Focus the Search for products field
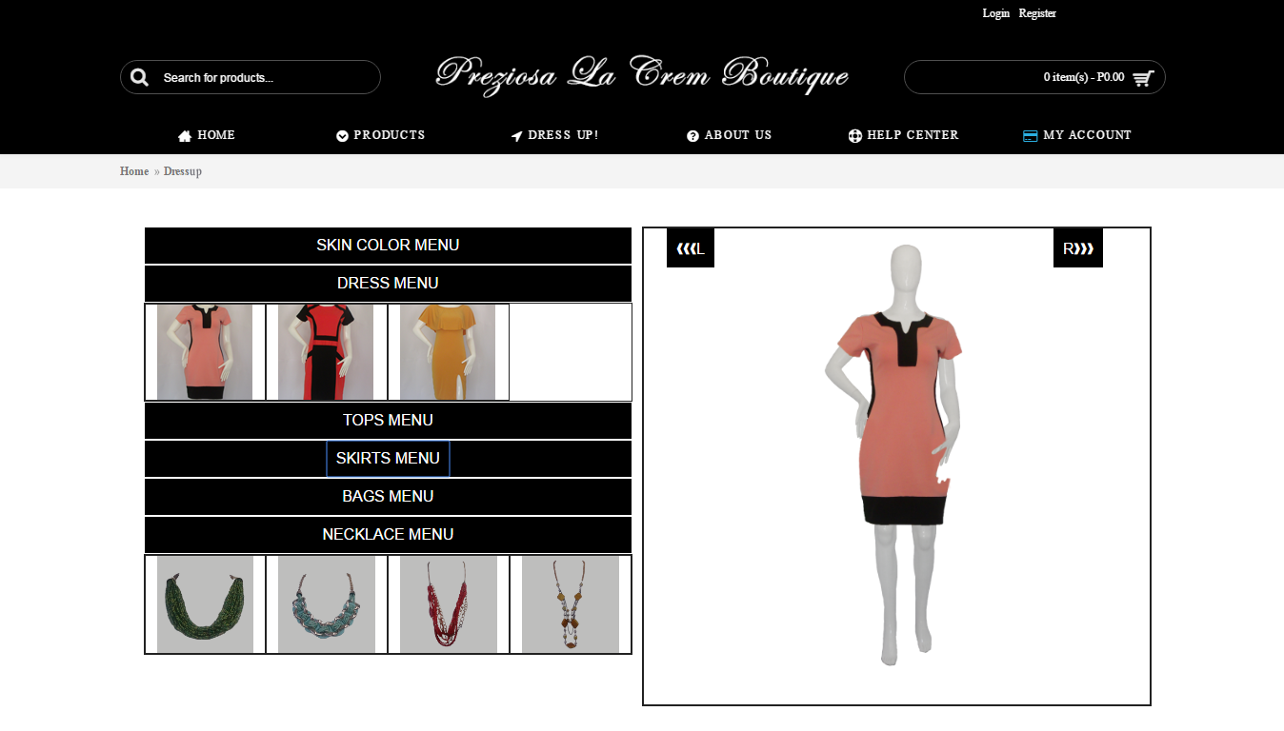1284x731 pixels. (251, 77)
